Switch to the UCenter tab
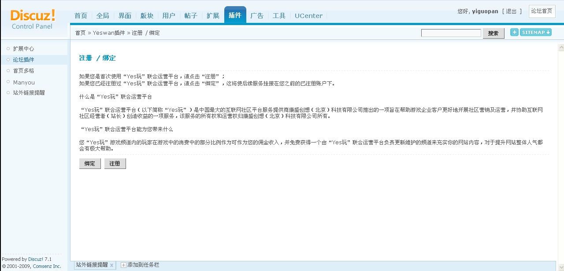The height and width of the screenshot is (271, 564). (x=308, y=15)
